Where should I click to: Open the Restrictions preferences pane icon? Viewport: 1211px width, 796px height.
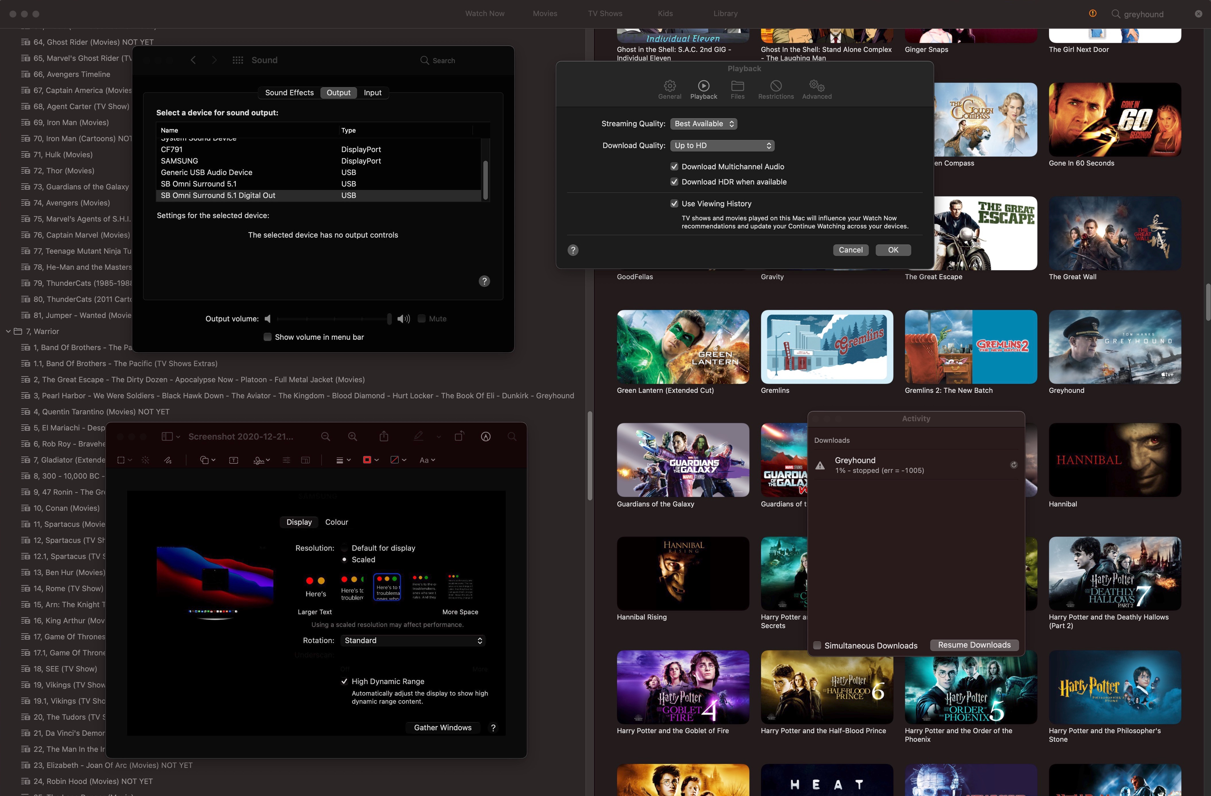(775, 86)
